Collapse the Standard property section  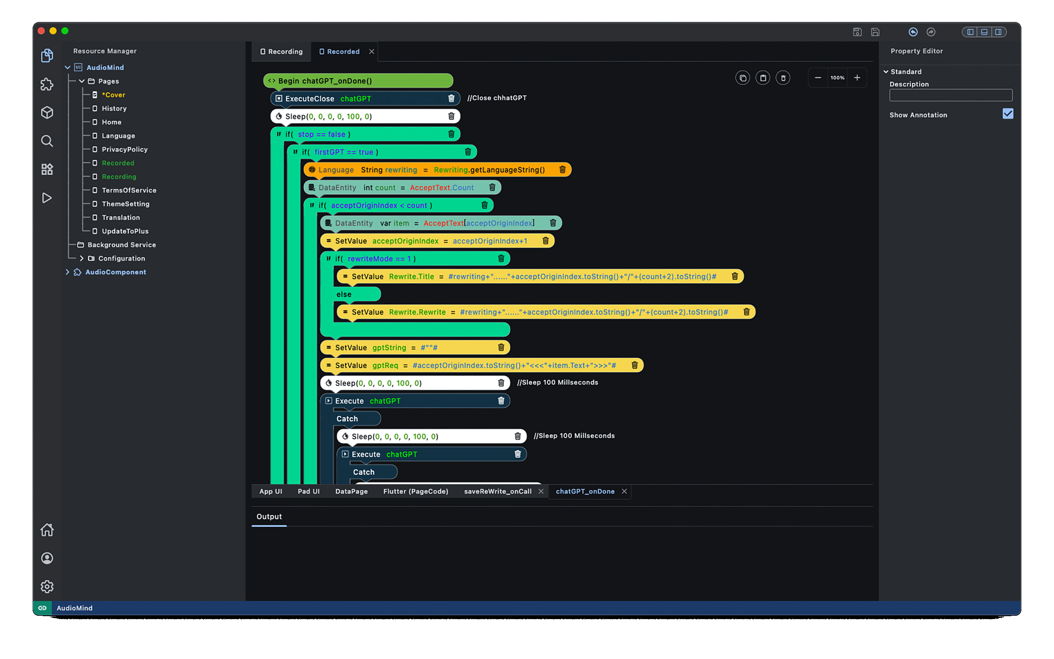pos(886,71)
